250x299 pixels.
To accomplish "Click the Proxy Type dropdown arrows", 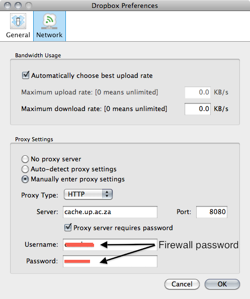I will pyautogui.click(x=107, y=194).
